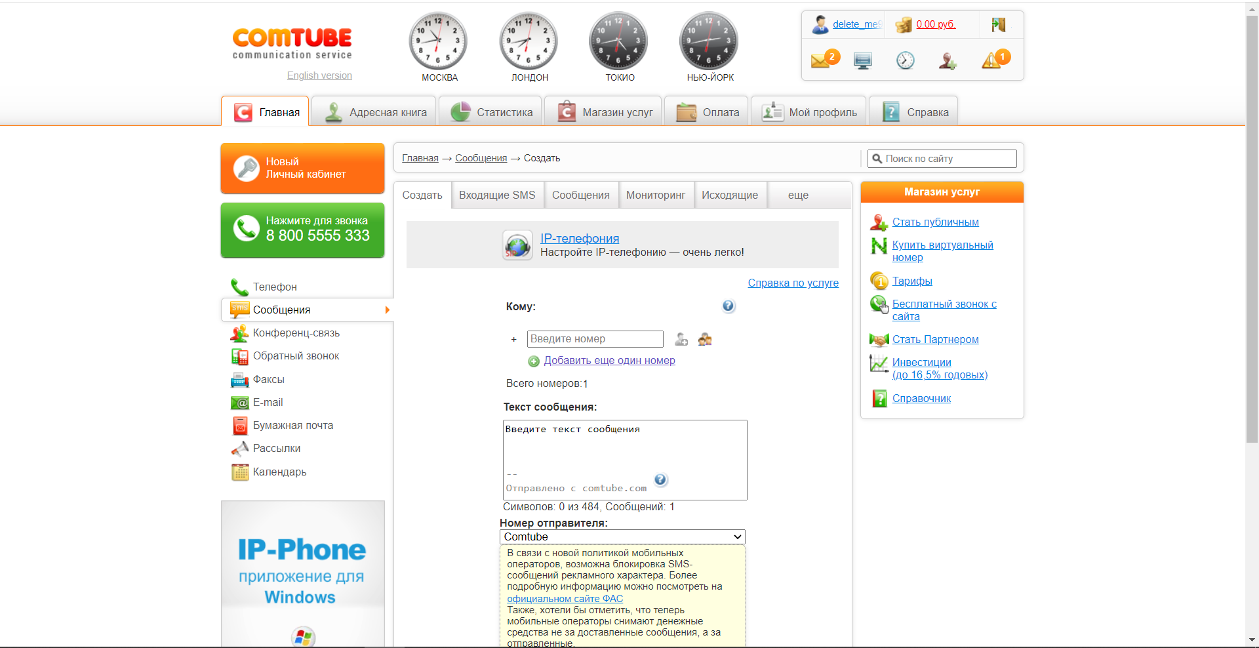Open the Номер отправителя Comtube dropdown

pos(622,537)
